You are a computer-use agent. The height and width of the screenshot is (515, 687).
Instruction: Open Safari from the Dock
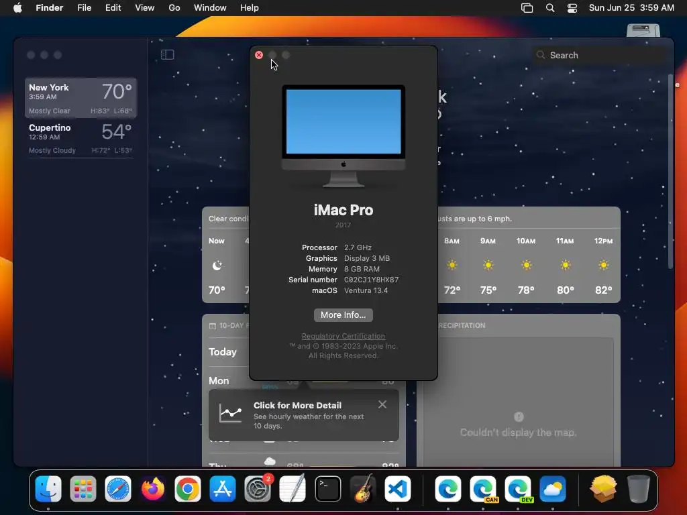(x=118, y=489)
